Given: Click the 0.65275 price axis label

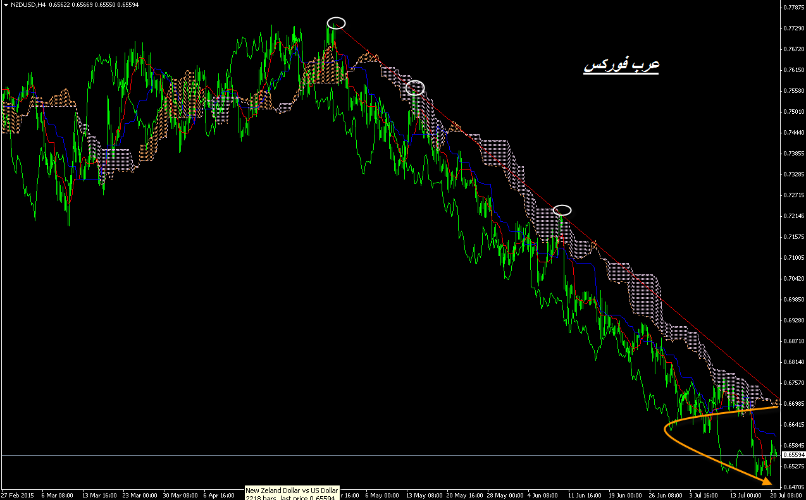Looking at the screenshot, I should [x=793, y=466].
